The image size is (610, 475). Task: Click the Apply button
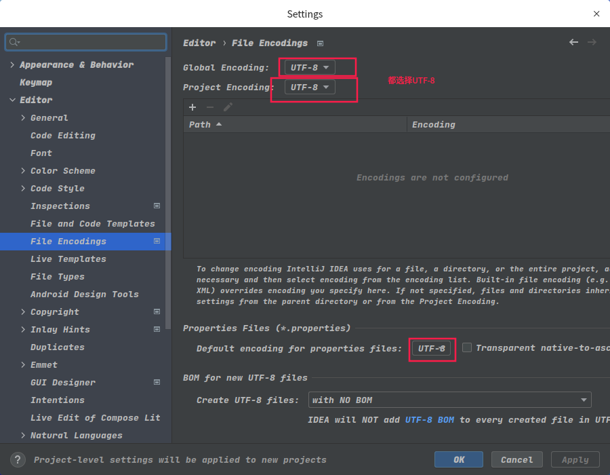pyautogui.click(x=575, y=459)
